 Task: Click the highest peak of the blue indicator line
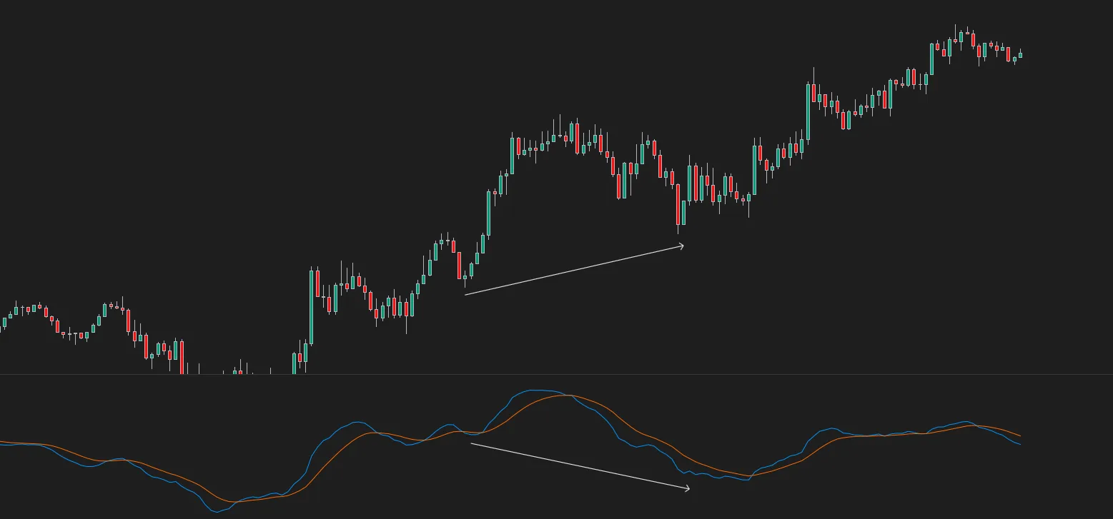click(538, 390)
